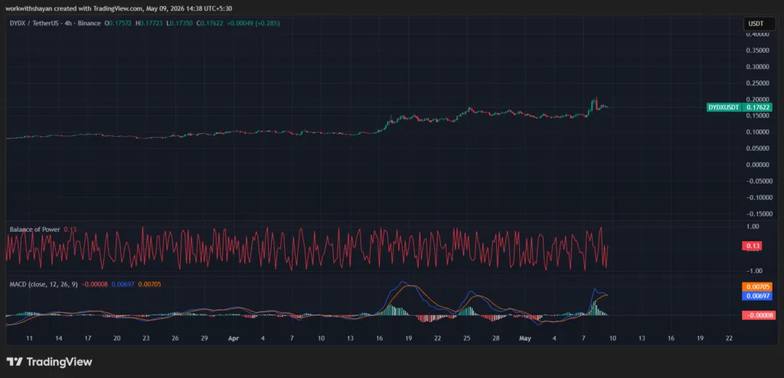The height and width of the screenshot is (378, 784).
Task: Click the 11 date label on time axis
Action: coord(30,338)
